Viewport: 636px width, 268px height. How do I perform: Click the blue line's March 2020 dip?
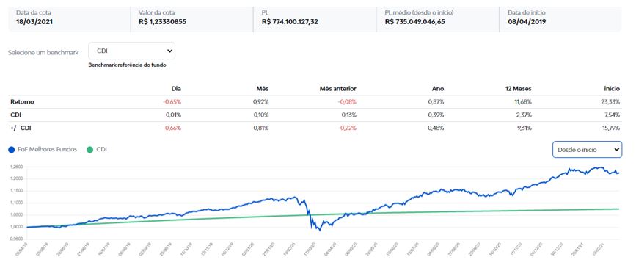319,230
